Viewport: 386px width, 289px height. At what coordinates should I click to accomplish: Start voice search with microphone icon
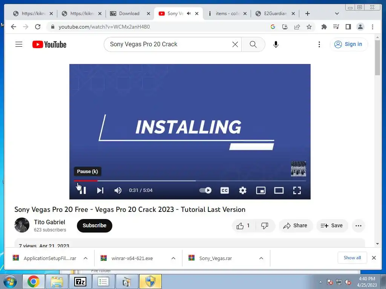(276, 44)
